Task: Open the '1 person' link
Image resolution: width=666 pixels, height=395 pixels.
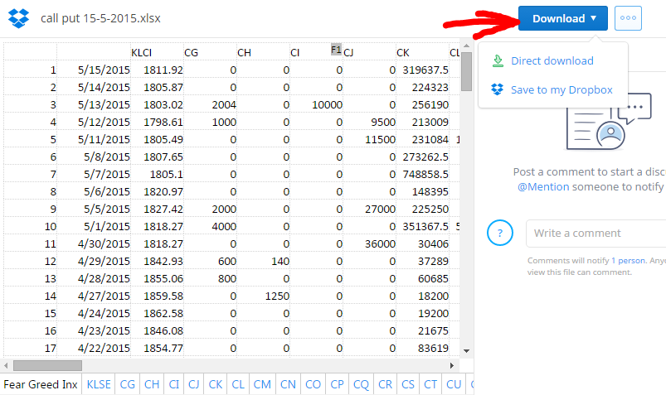Action: [x=628, y=261]
